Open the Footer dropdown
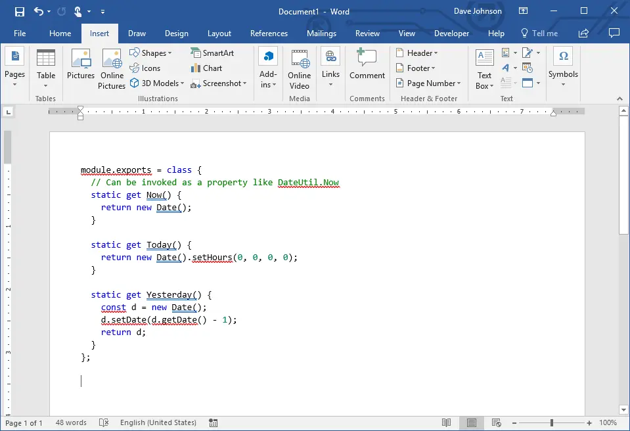The image size is (630, 431). pyautogui.click(x=415, y=68)
